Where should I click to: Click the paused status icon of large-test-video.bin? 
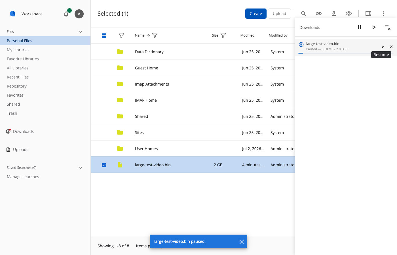point(301,44)
